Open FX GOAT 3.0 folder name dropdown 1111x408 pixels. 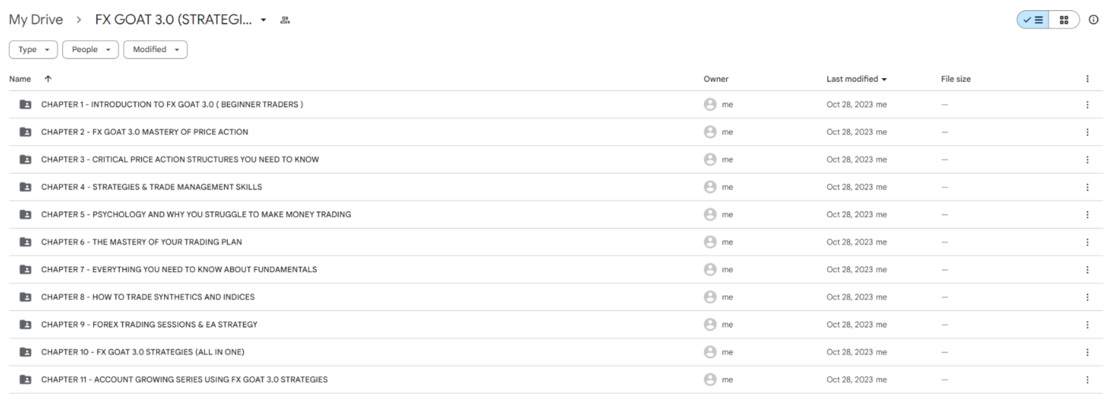[x=264, y=20]
